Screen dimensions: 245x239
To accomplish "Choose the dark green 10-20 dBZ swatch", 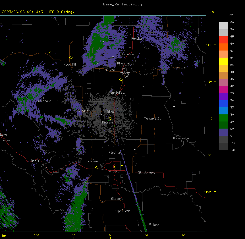I will [223, 125].
